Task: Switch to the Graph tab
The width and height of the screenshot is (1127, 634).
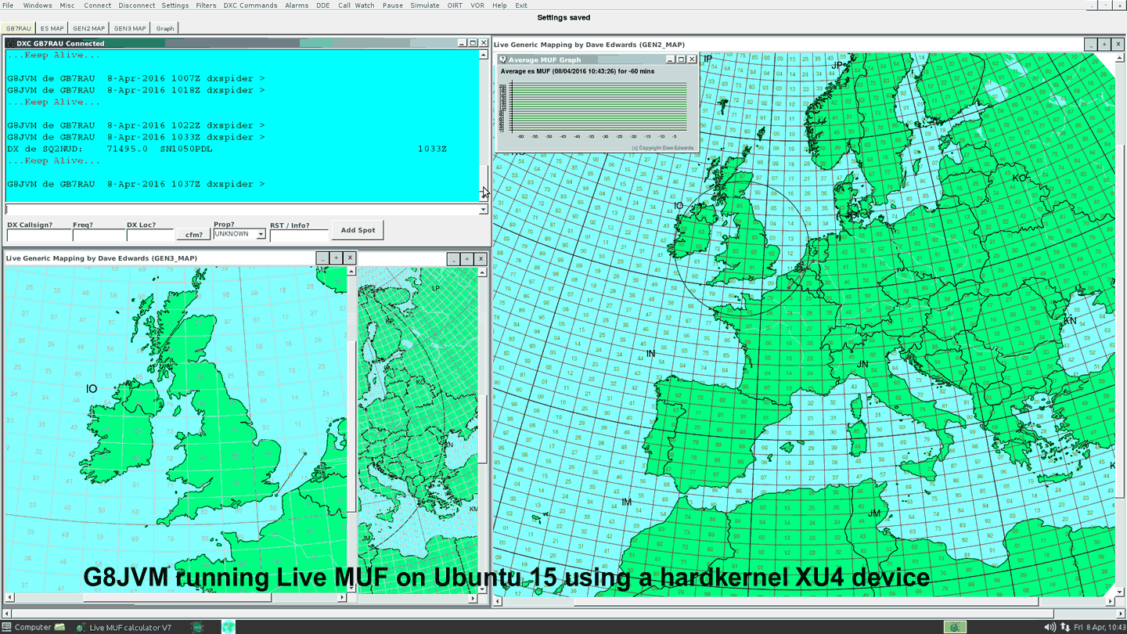Action: click(165, 28)
